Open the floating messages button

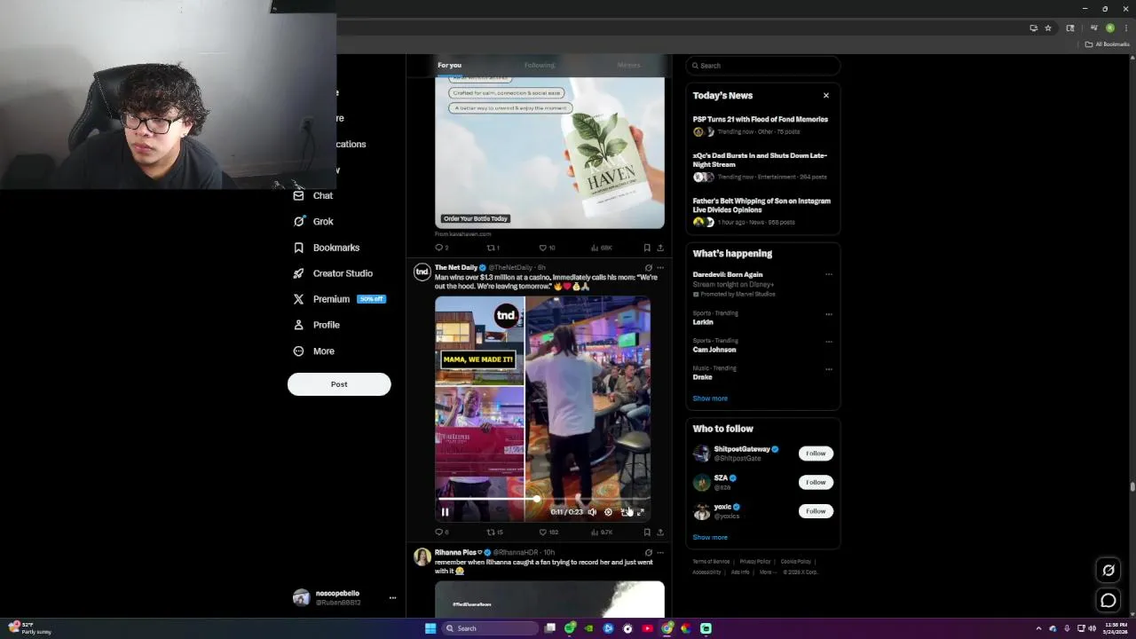1108,601
